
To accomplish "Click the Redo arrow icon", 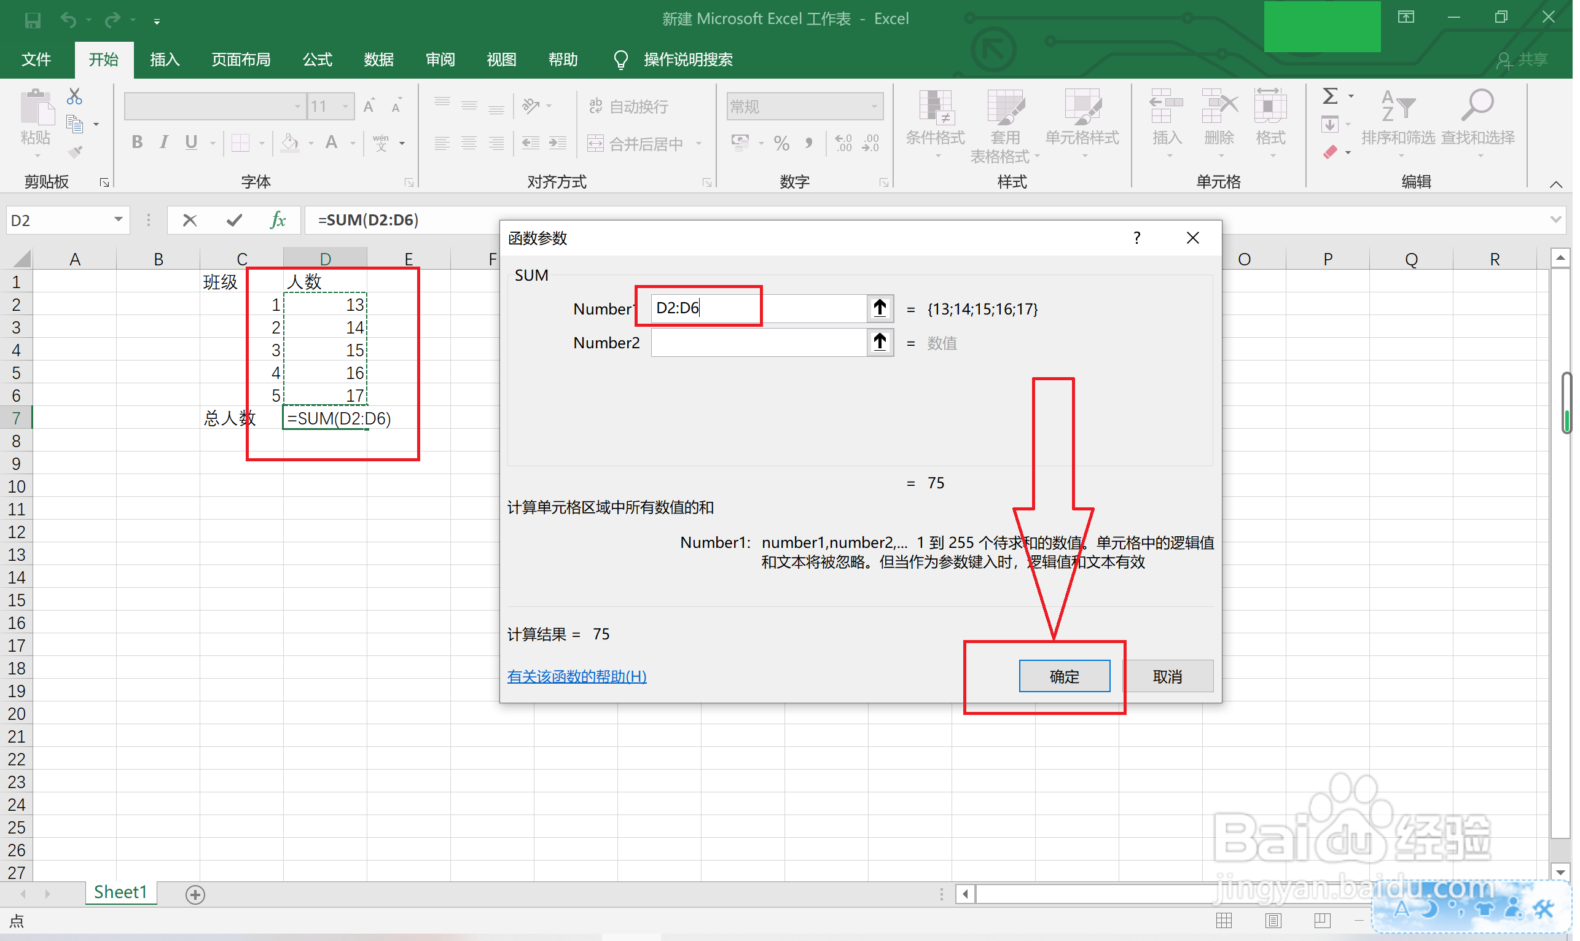I will coord(113,20).
